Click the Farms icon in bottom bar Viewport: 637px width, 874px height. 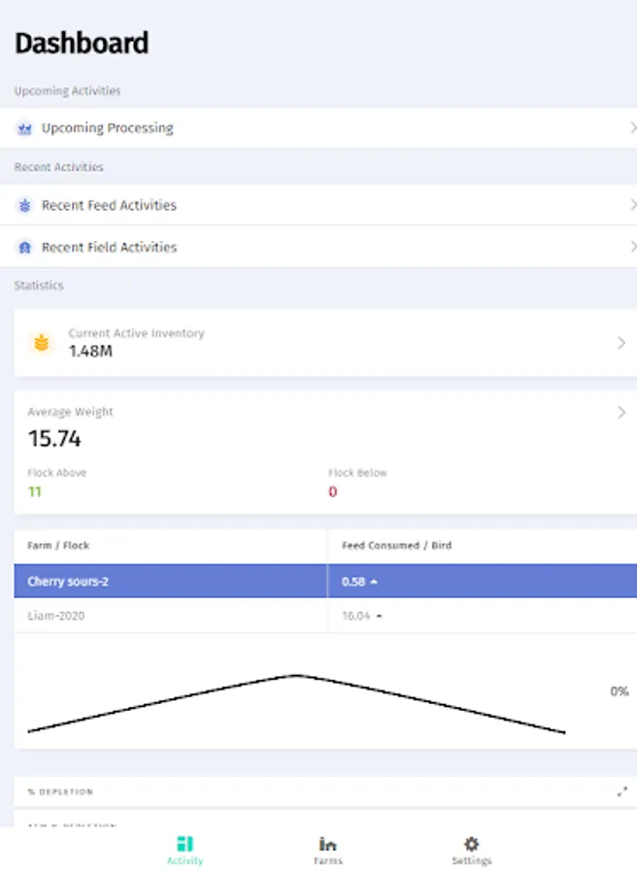pos(328,843)
